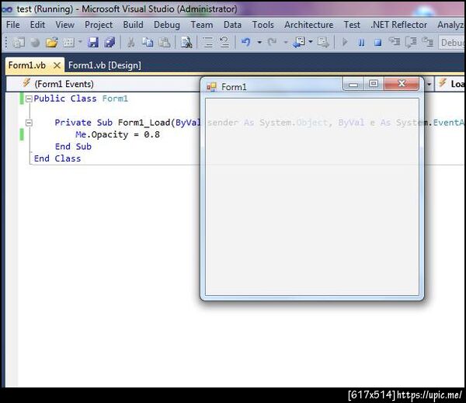
Task: Click the 'End Class' code line
Action: (57, 158)
